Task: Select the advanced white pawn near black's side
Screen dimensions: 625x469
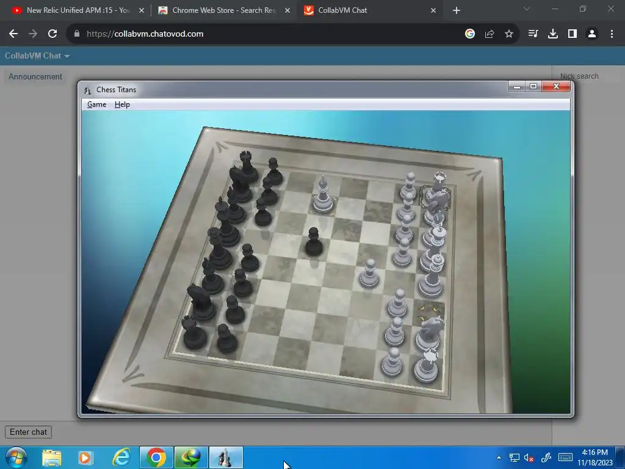Action: 323,195
